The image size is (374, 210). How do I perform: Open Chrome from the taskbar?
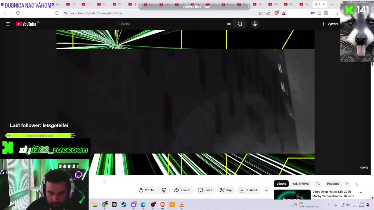[105, 205]
